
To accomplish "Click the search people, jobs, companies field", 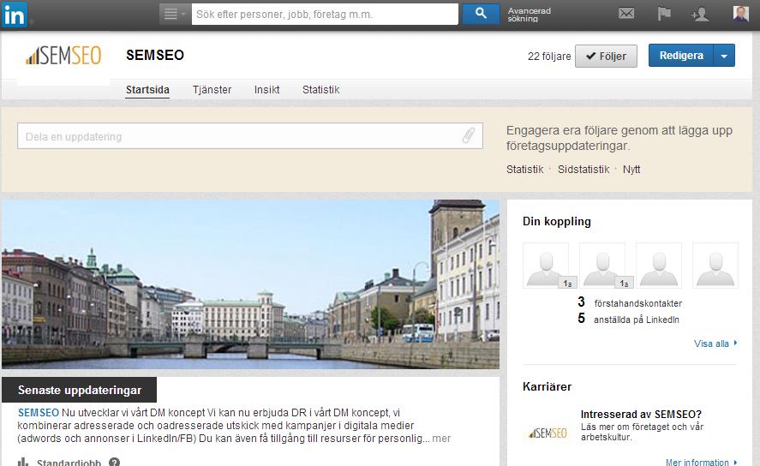I will click(x=325, y=14).
